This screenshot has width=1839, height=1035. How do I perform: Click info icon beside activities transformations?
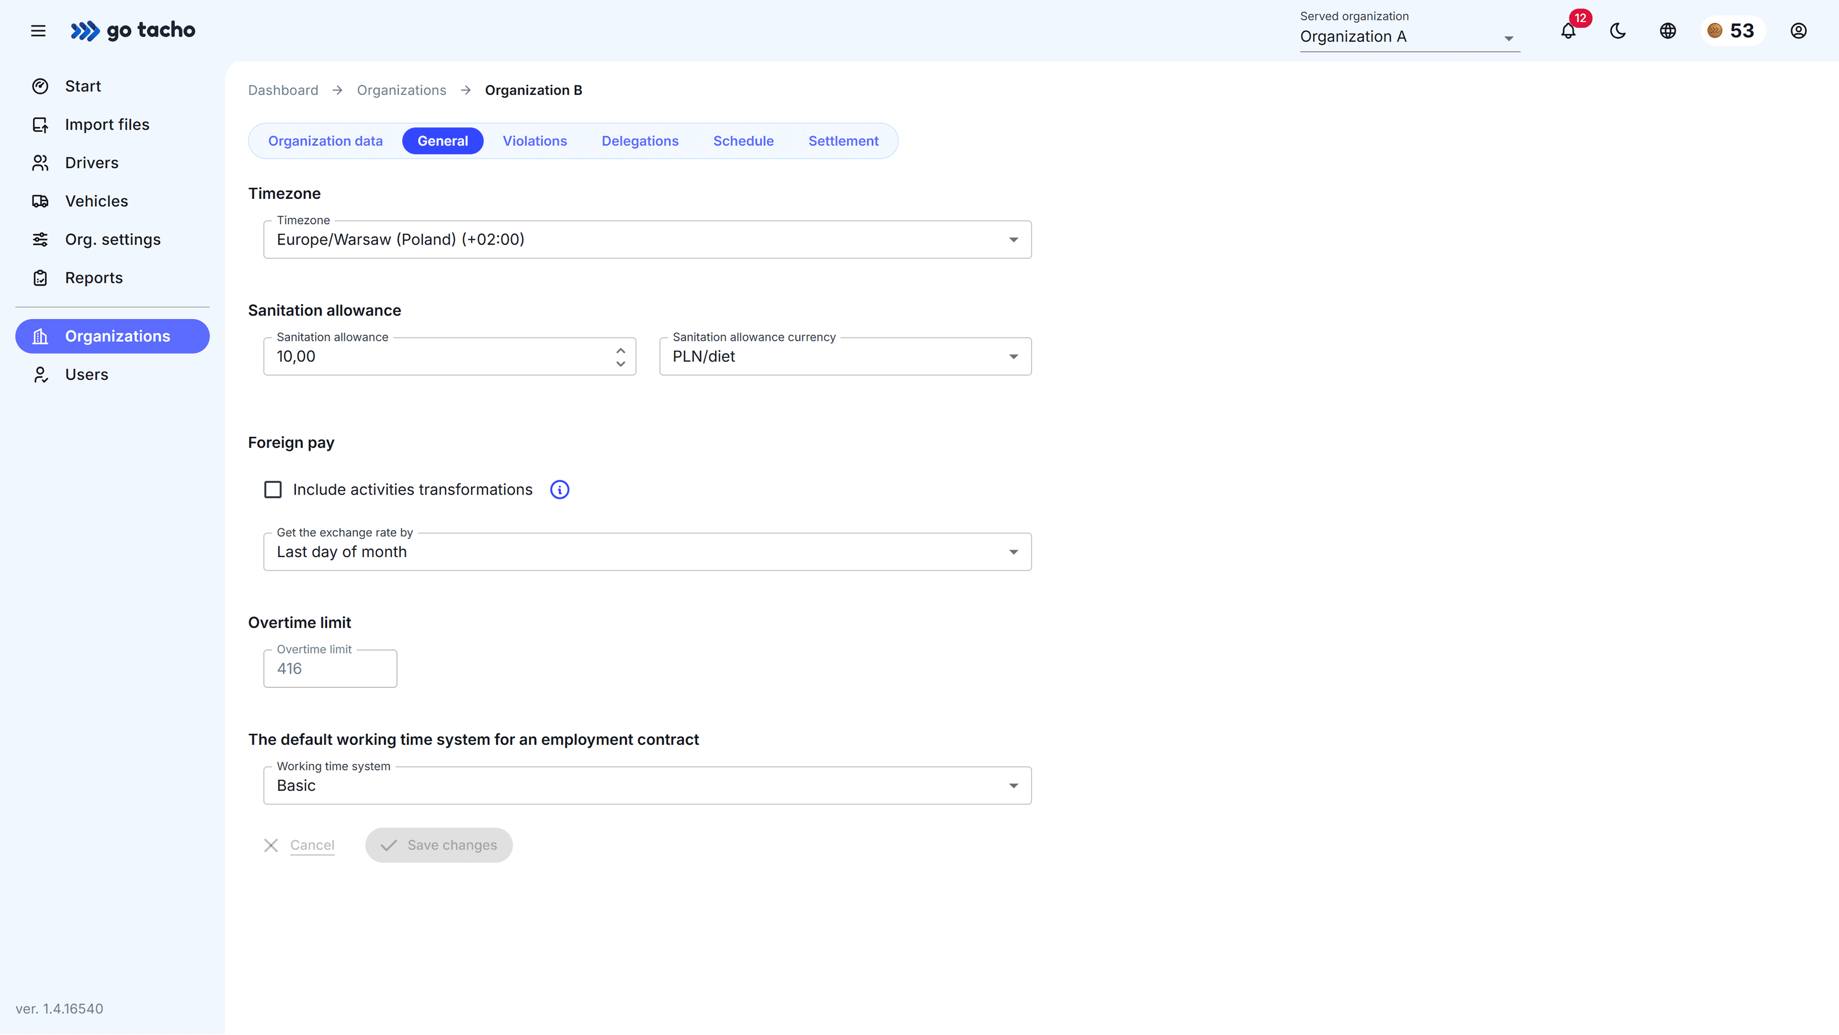point(560,489)
